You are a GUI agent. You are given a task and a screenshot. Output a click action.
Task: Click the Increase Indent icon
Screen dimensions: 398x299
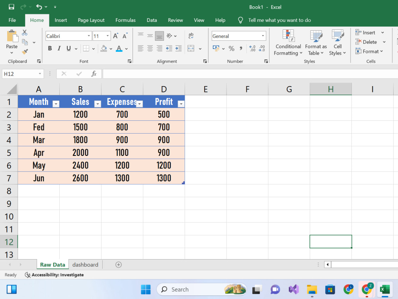pos(178,48)
